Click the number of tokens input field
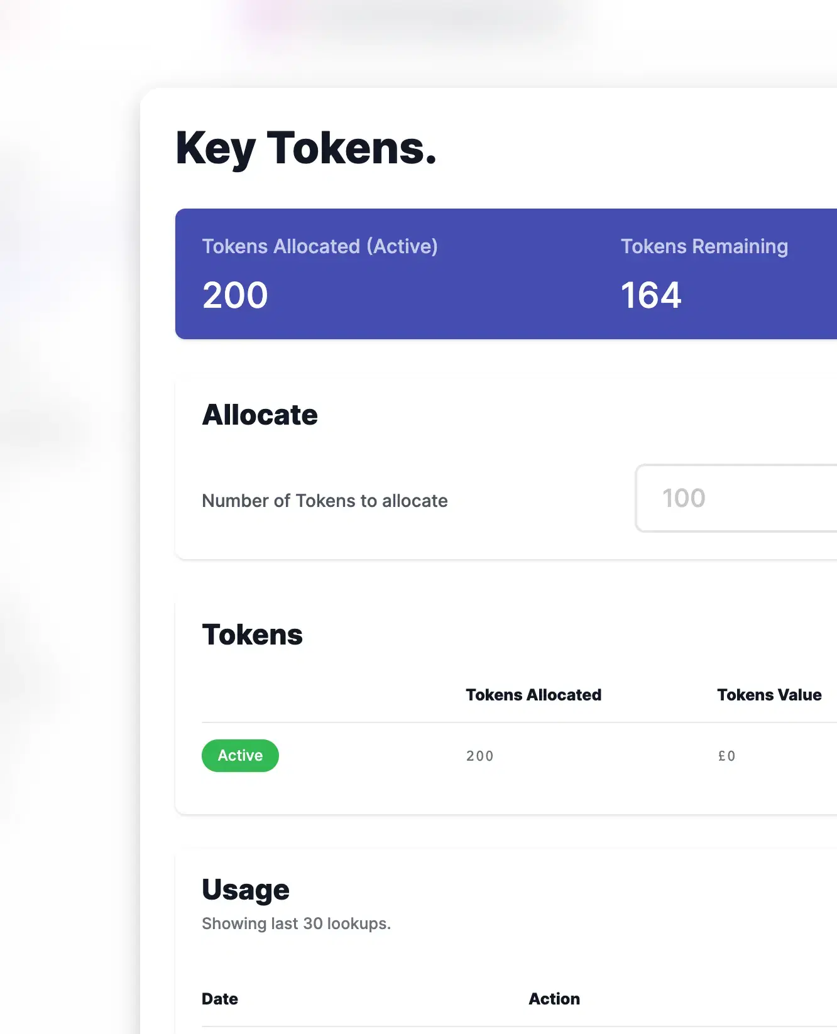This screenshot has width=837, height=1034. (x=736, y=498)
